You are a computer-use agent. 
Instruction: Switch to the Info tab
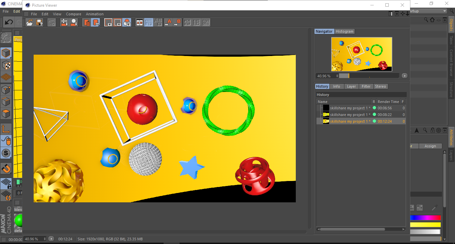click(337, 86)
